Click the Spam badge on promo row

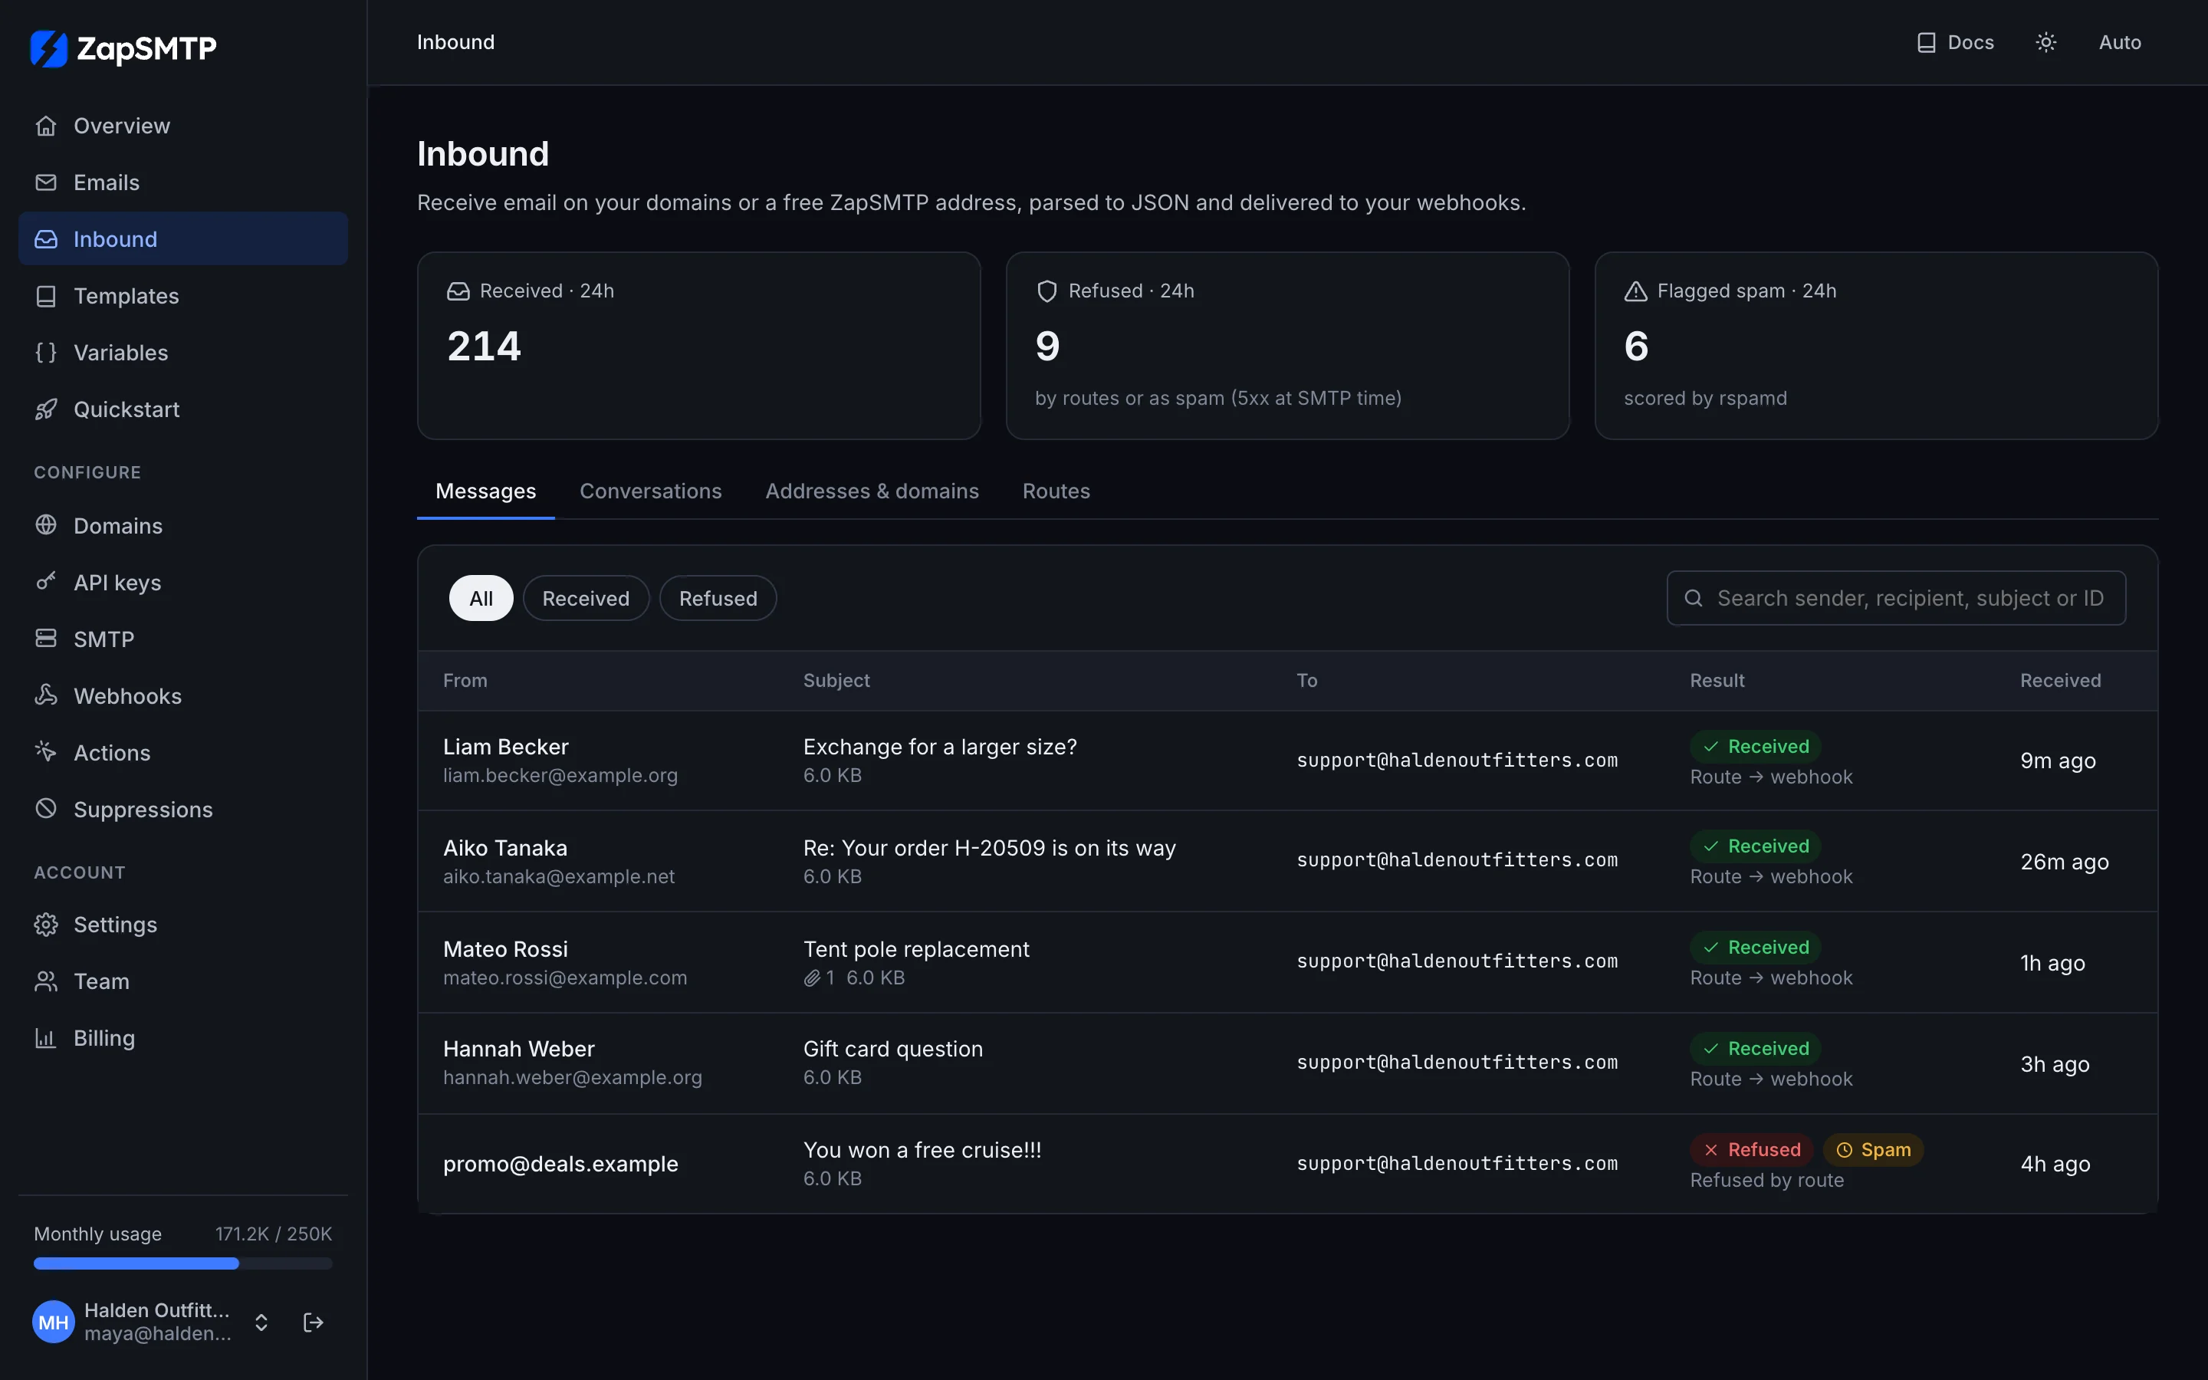(1873, 1150)
